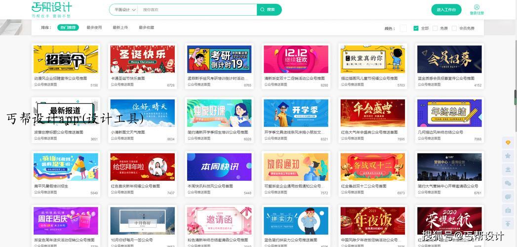517x247 pixels.
Task: Open the 放假通知 template thumbnail
Action: click(296, 167)
